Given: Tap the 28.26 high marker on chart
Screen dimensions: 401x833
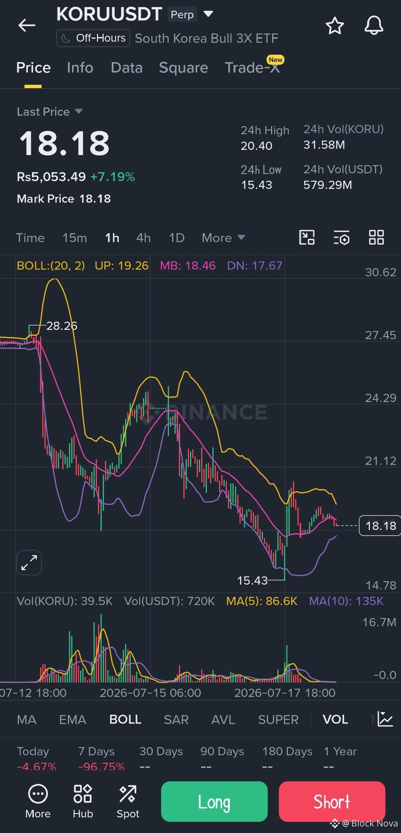Looking at the screenshot, I should (x=62, y=326).
